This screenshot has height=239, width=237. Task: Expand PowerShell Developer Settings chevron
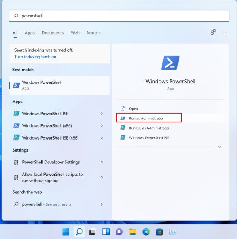[102, 162]
